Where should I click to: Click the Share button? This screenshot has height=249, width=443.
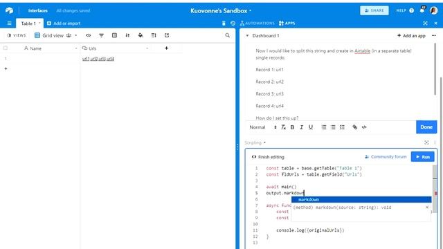click(374, 10)
